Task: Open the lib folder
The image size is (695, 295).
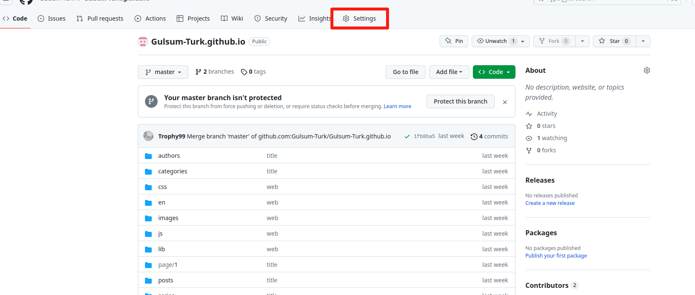Action: pyautogui.click(x=161, y=249)
